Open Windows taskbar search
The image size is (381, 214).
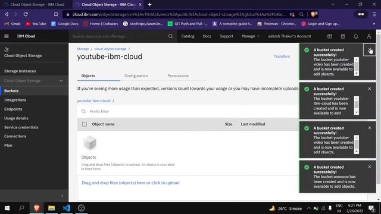click(x=21, y=208)
